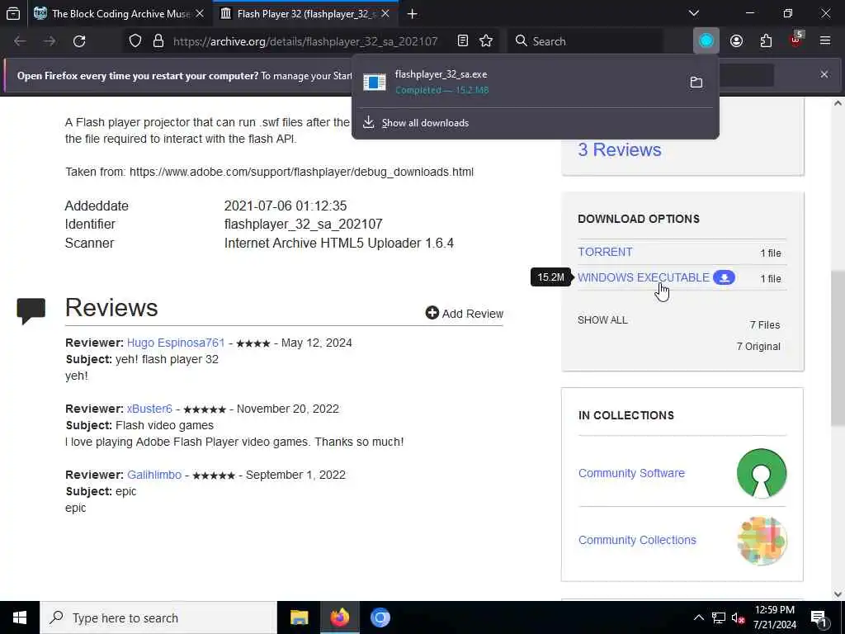The image size is (845, 634).
Task: Click the page vertical scrollbar thumb
Action: click(838, 348)
